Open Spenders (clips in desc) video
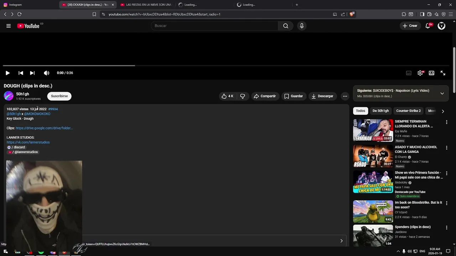 373,235
